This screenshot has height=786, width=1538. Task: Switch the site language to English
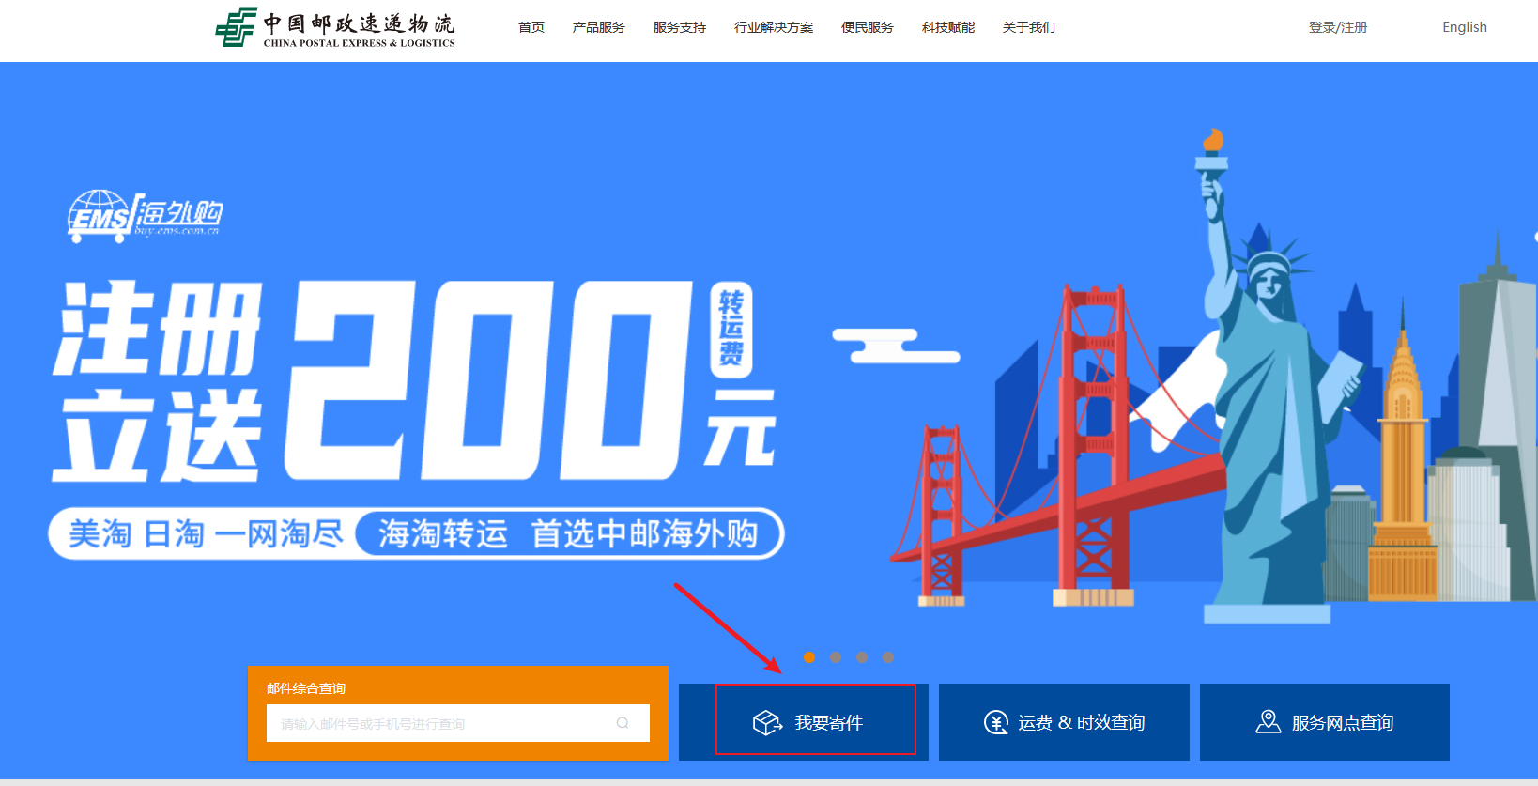[x=1464, y=27]
